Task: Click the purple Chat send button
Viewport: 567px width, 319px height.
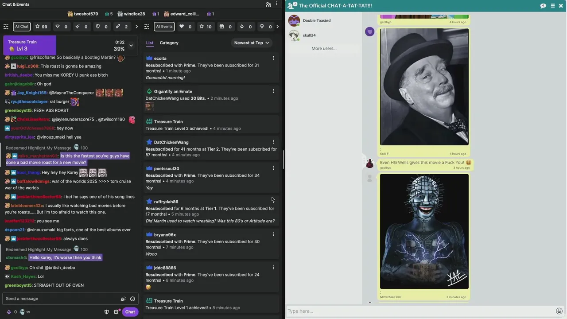Action: click(x=130, y=312)
